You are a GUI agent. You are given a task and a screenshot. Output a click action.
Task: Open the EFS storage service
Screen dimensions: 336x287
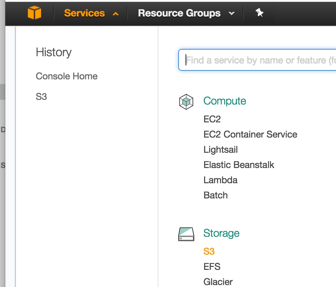click(212, 267)
